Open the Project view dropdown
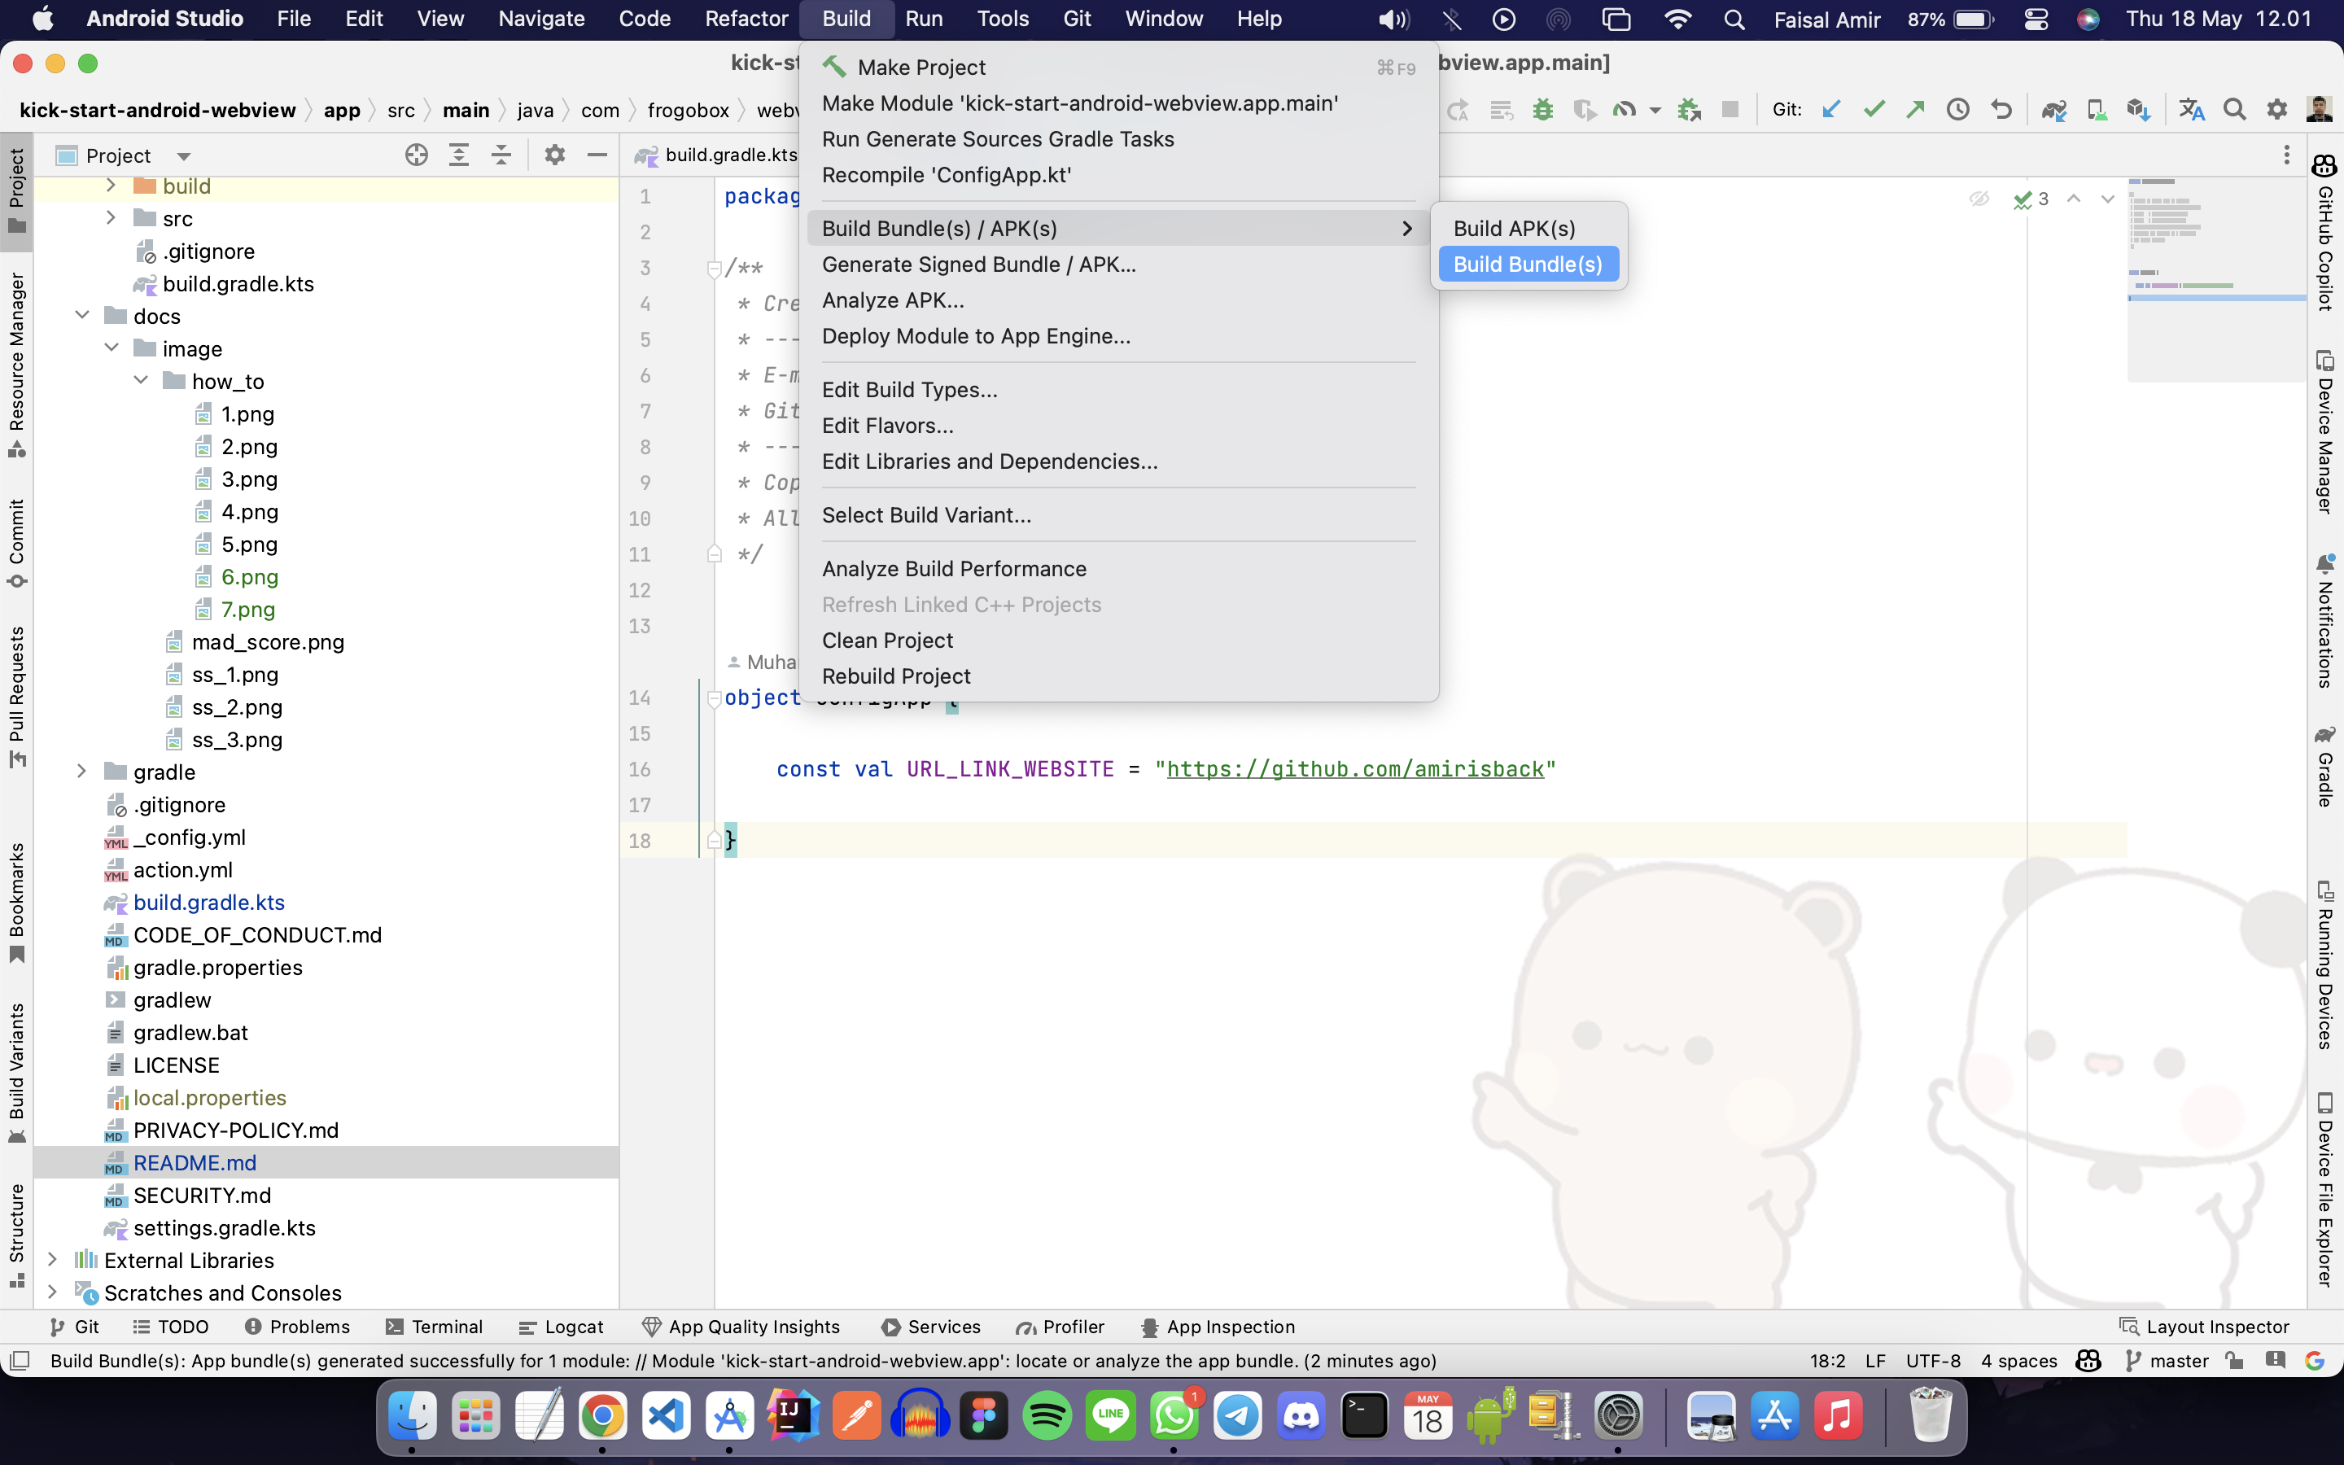The image size is (2344, 1465). tap(183, 156)
